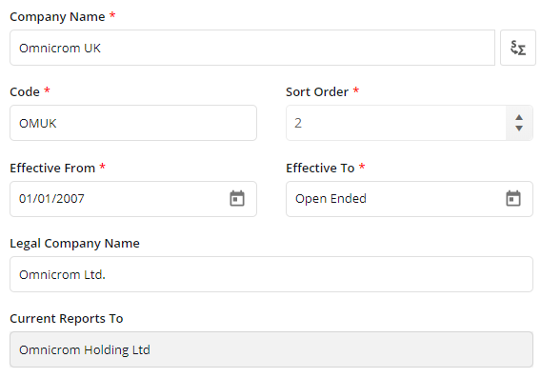Click the Sort Order label
Screen dimensions: 541x378
tap(317, 92)
